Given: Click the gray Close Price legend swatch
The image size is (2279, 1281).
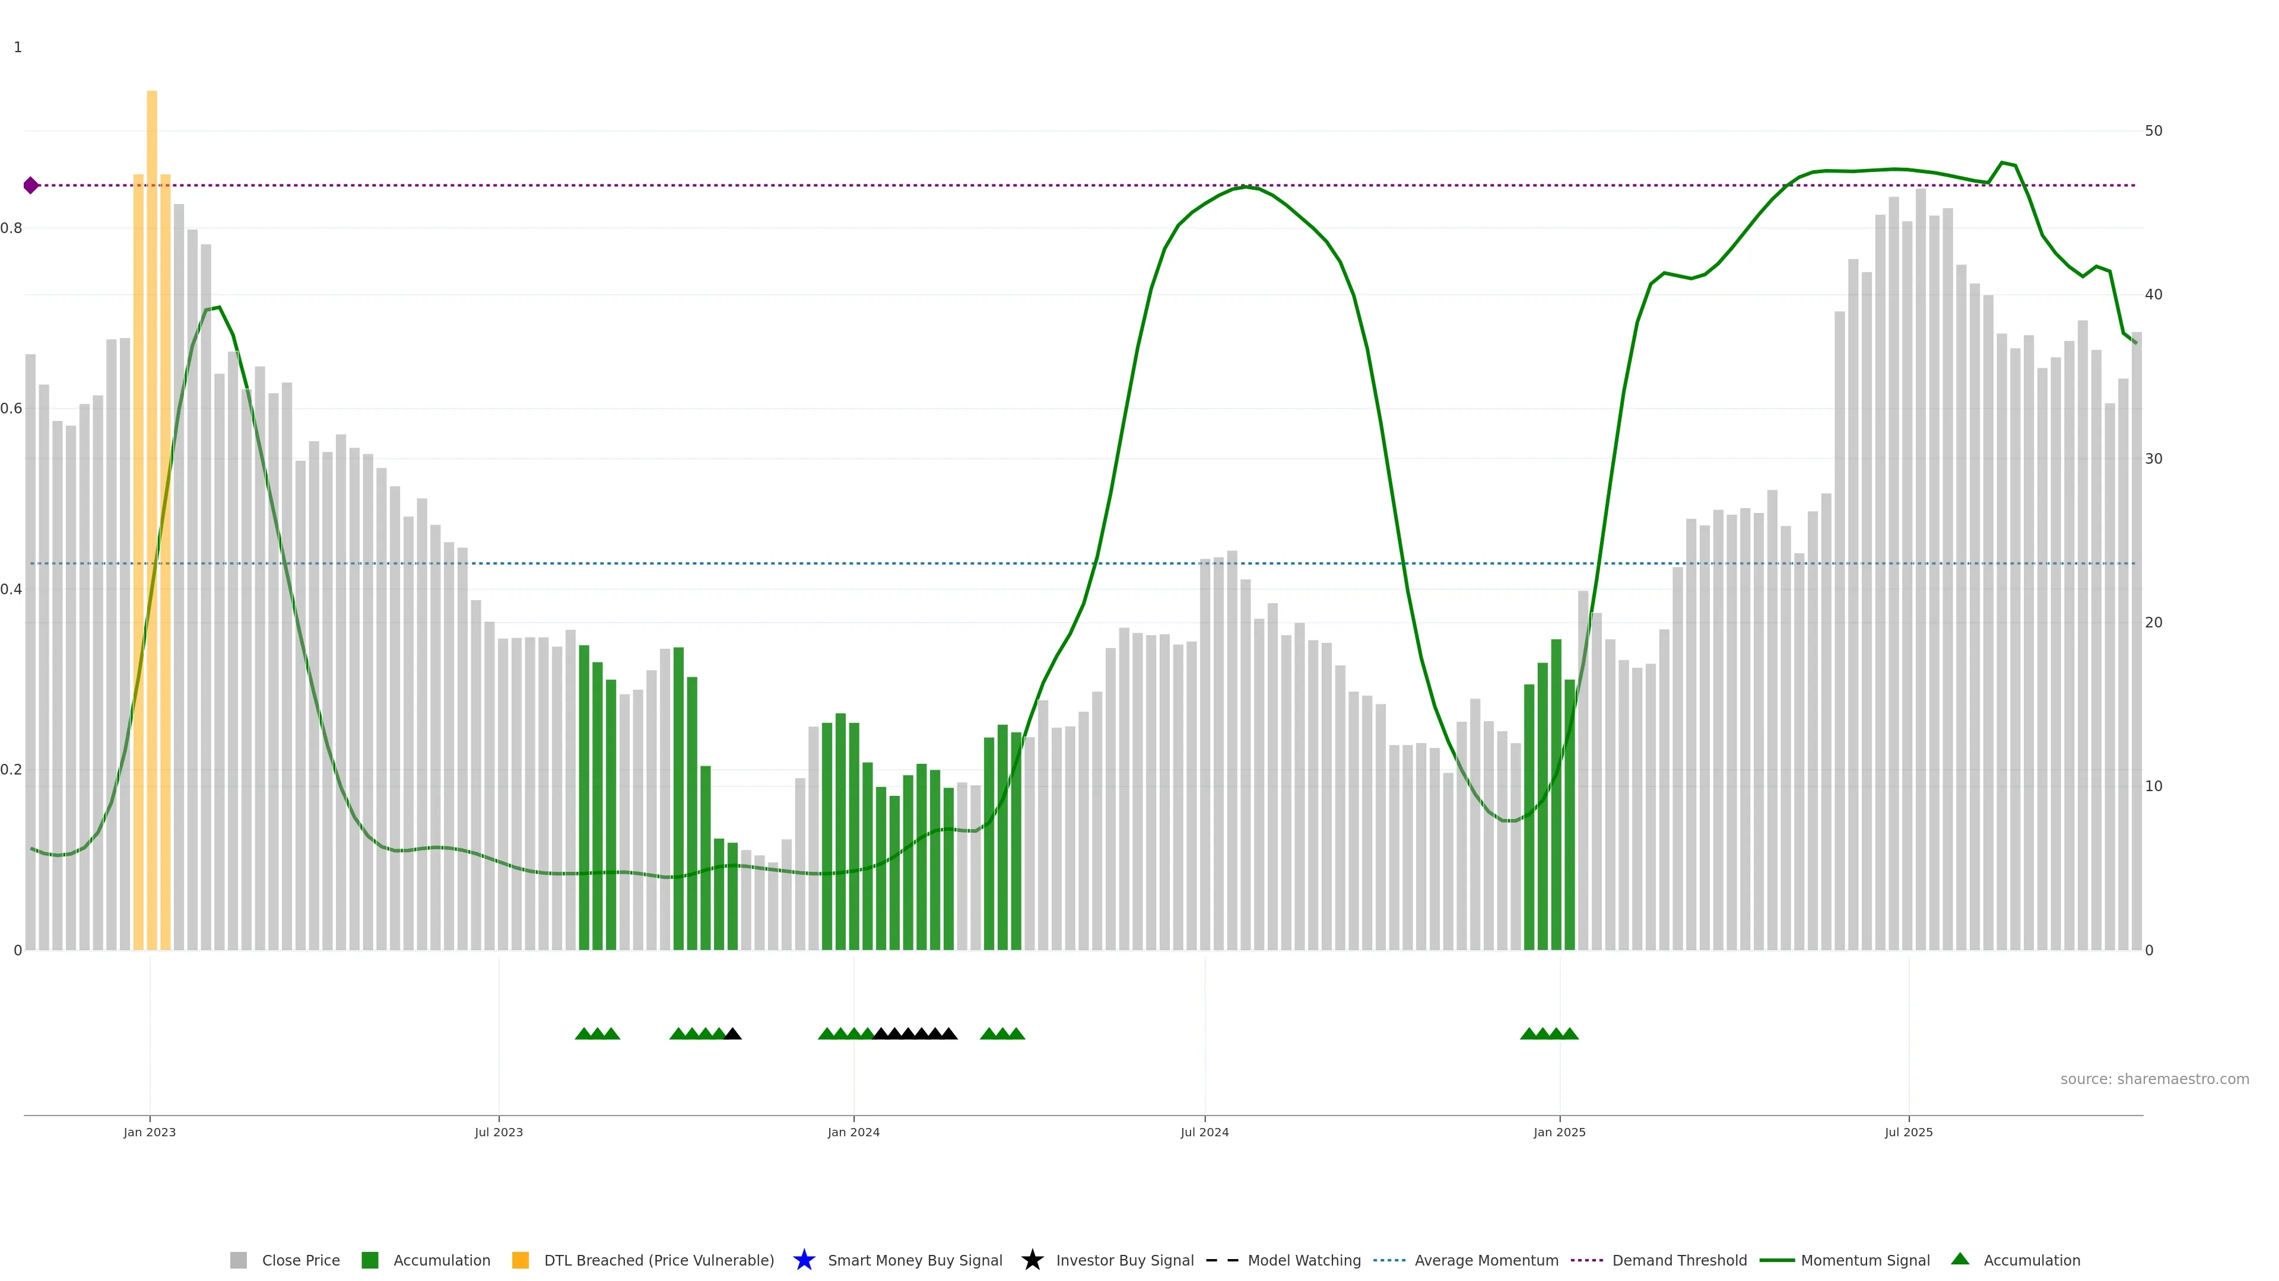Looking at the screenshot, I should point(238,1260).
